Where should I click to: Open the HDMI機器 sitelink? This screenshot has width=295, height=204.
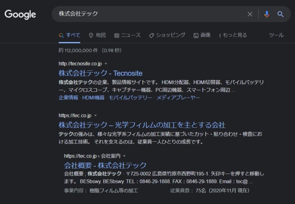click(93, 97)
